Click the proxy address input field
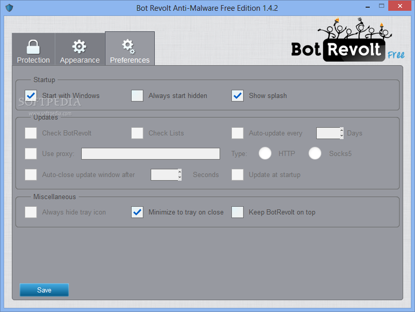The height and width of the screenshot is (312, 415). [x=151, y=154]
